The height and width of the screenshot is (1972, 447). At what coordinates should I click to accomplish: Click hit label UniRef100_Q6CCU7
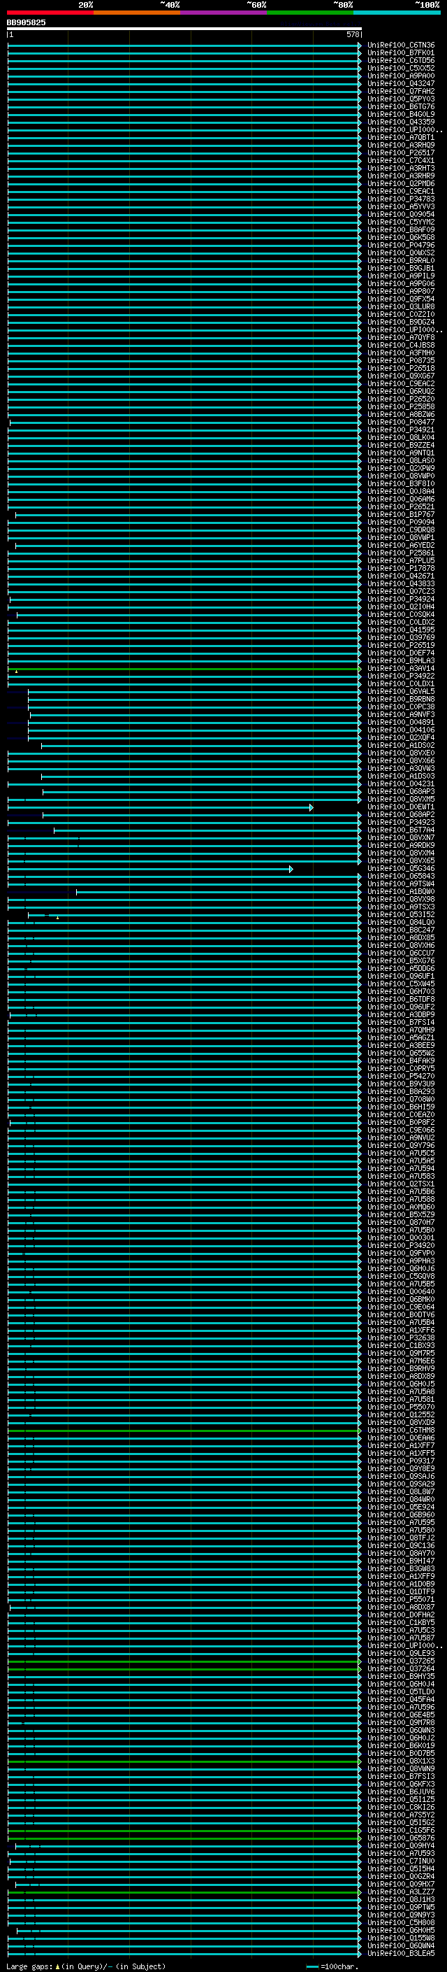pos(401,953)
